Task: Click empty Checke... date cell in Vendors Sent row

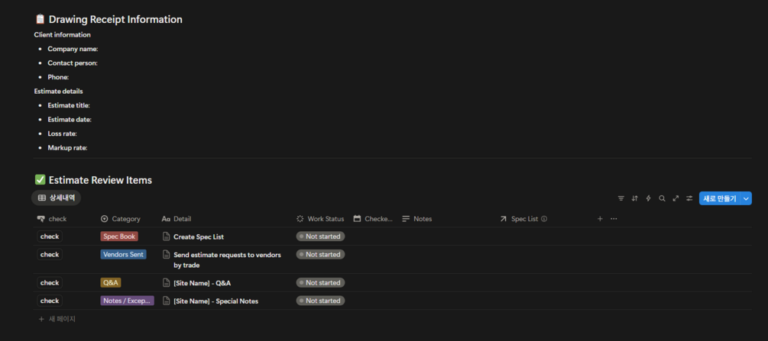Action: tap(374, 260)
